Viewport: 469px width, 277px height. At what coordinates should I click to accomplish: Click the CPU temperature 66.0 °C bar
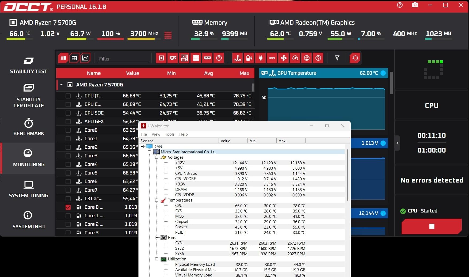[x=20, y=39]
